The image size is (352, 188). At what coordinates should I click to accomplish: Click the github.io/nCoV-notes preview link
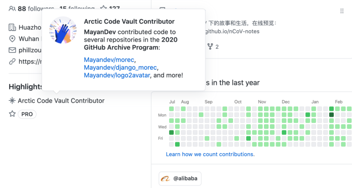pyautogui.click(x=232, y=31)
